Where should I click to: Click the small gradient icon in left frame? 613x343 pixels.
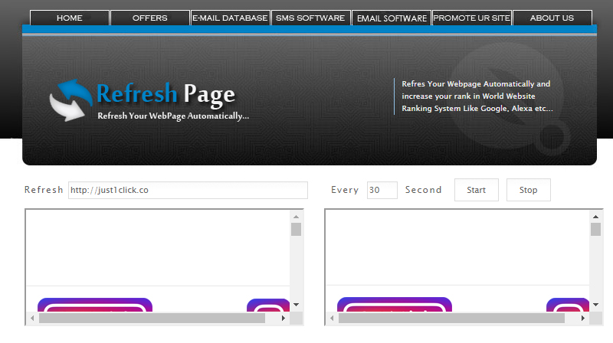pyautogui.click(x=268, y=305)
